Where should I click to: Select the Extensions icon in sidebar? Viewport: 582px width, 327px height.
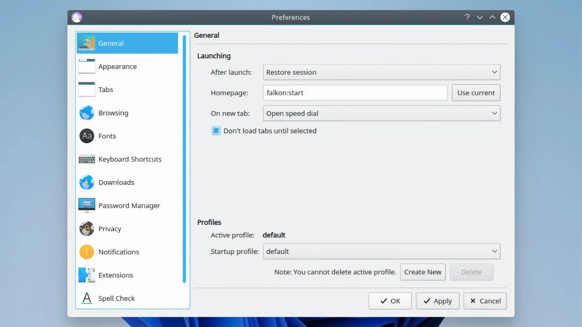(87, 275)
